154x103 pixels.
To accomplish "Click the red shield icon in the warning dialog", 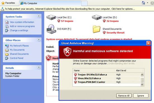I will click(67, 52).
